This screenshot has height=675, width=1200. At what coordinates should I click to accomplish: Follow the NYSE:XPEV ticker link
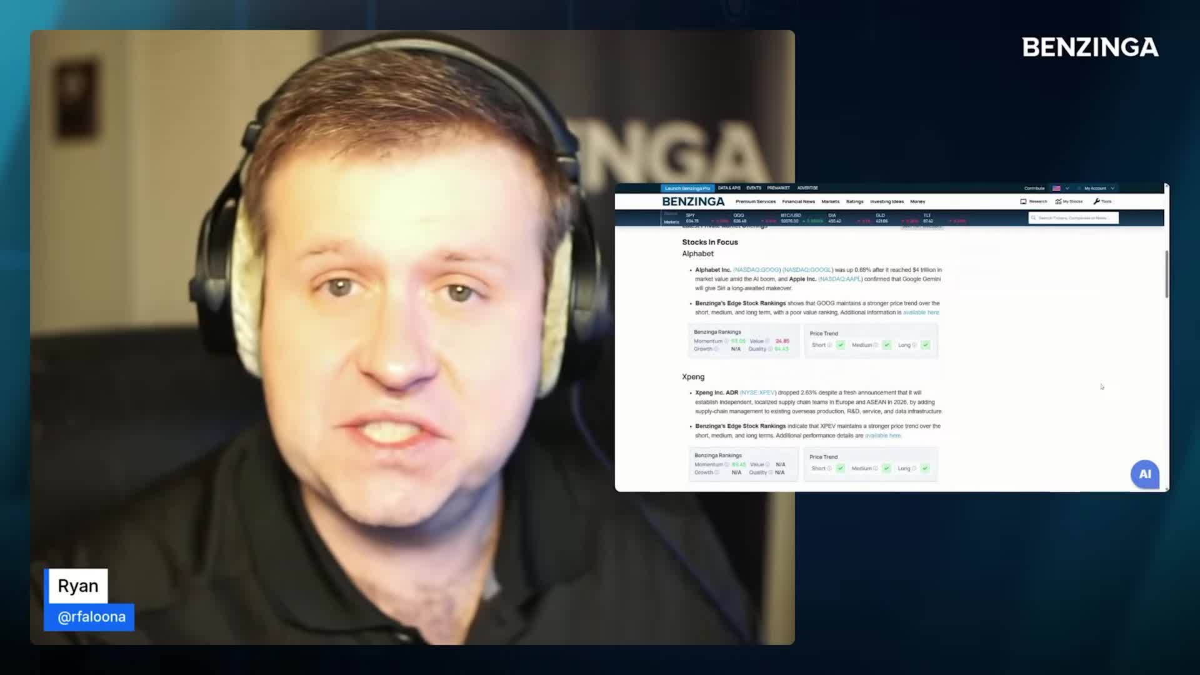[x=757, y=393]
